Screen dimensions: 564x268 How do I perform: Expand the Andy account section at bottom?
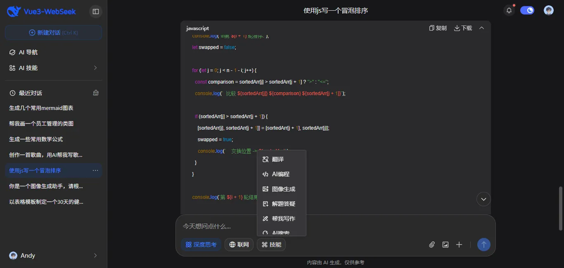tap(53, 255)
